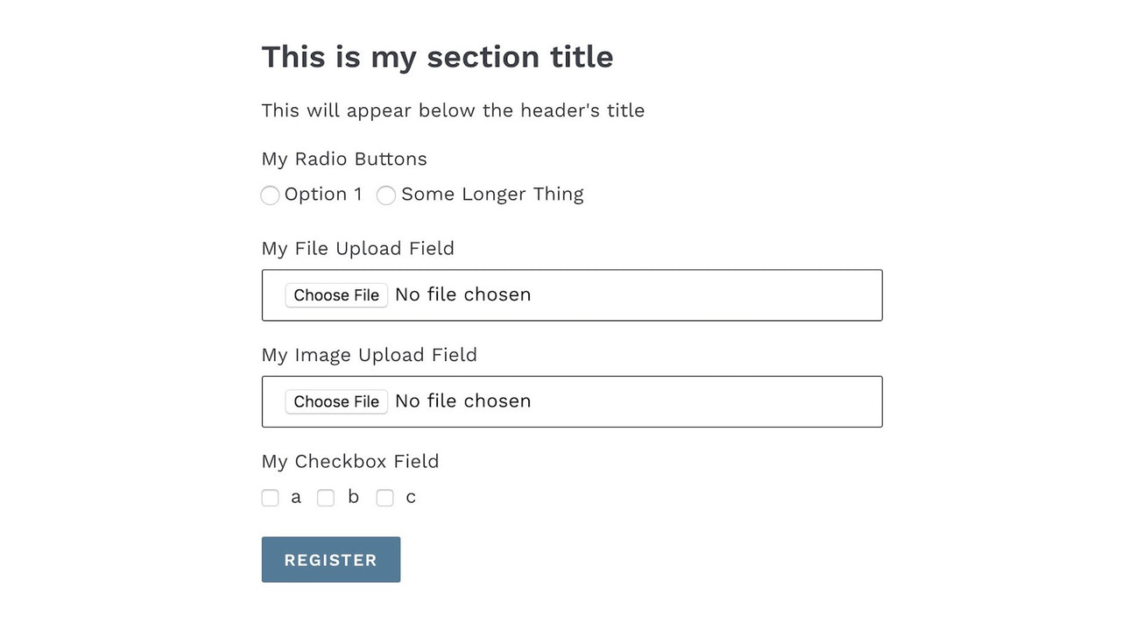The height and width of the screenshot is (631, 1121).
Task: Select the Some Longer Thing radio option
Action: (x=386, y=195)
